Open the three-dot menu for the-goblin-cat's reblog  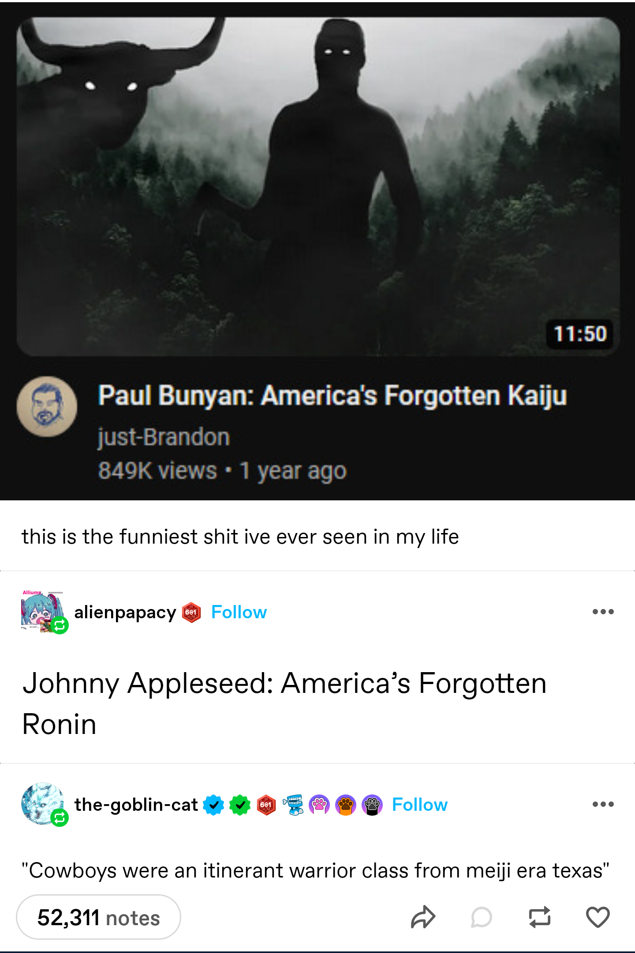(603, 804)
